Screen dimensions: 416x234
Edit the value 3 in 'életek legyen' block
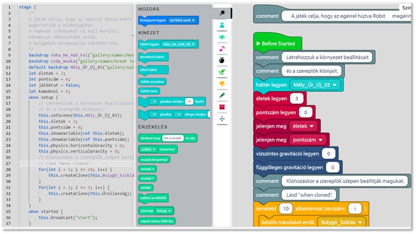297,98
